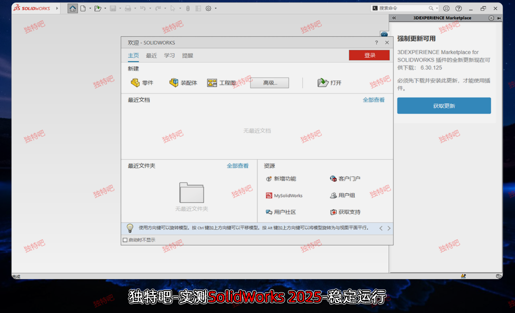Create a new 零件 part

click(142, 83)
